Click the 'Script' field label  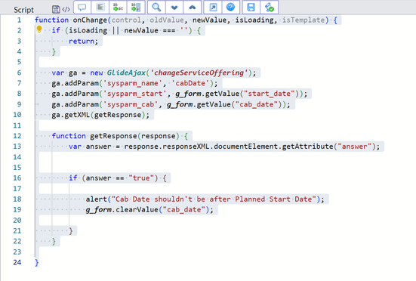coord(23,10)
